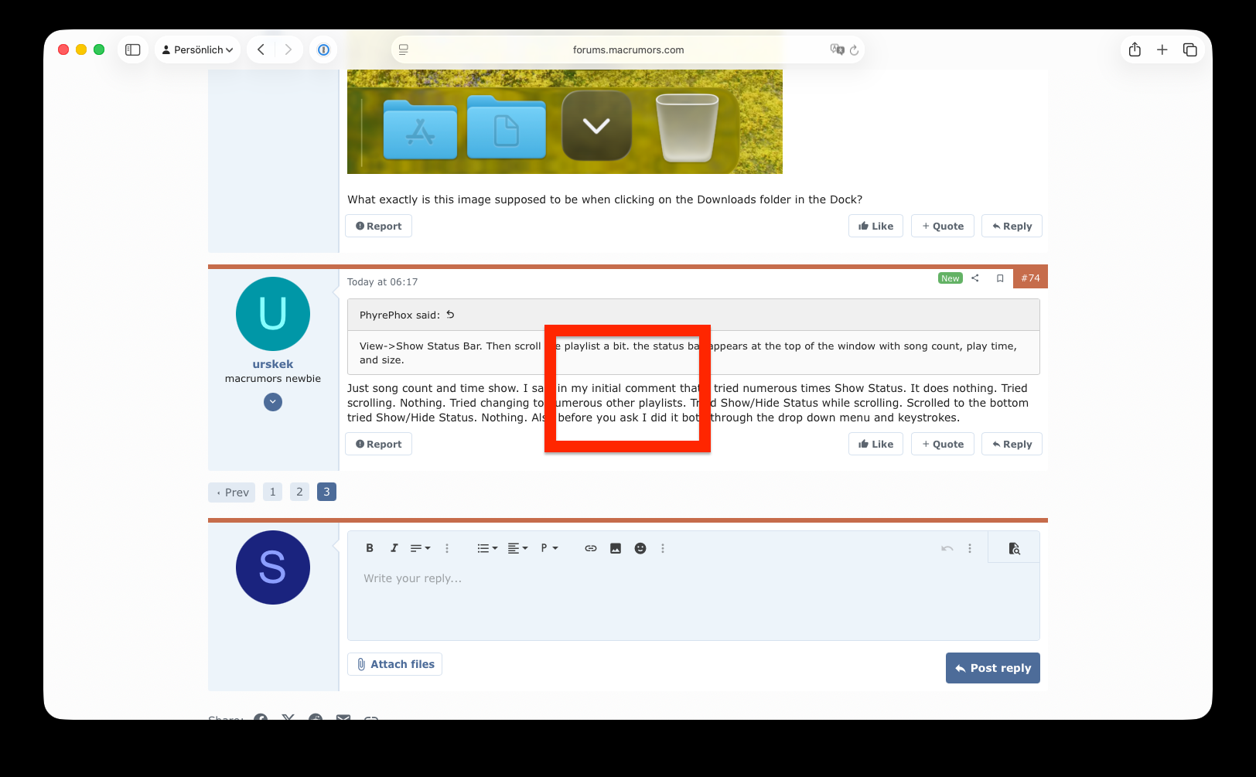The image size is (1256, 777).
Task: Focus the forums.macrumors.com address field
Action: click(628, 49)
